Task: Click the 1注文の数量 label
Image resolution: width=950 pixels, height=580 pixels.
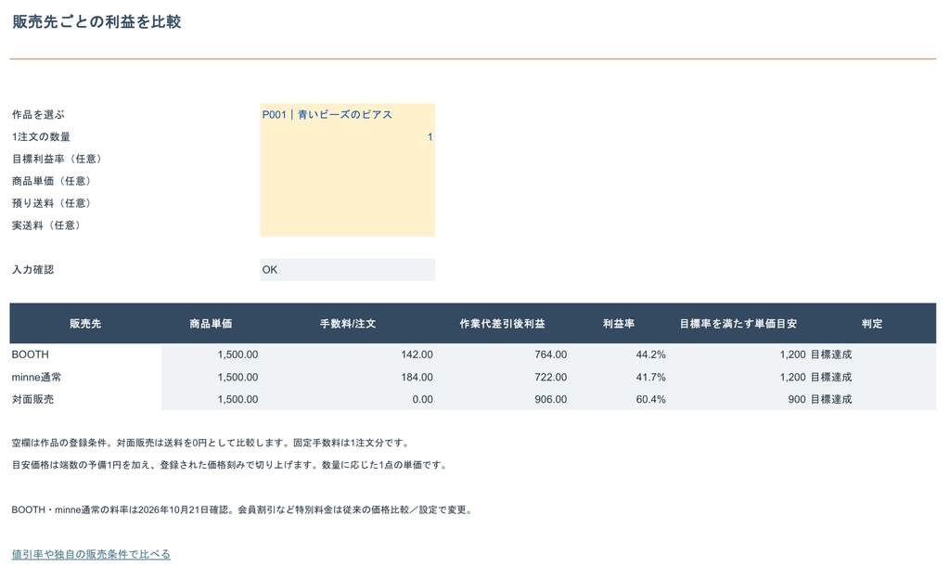Action: [41, 137]
